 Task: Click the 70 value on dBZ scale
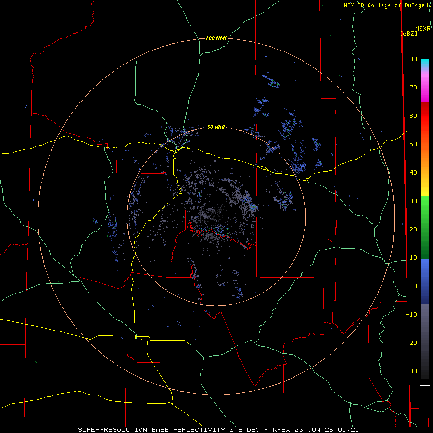tap(413, 87)
